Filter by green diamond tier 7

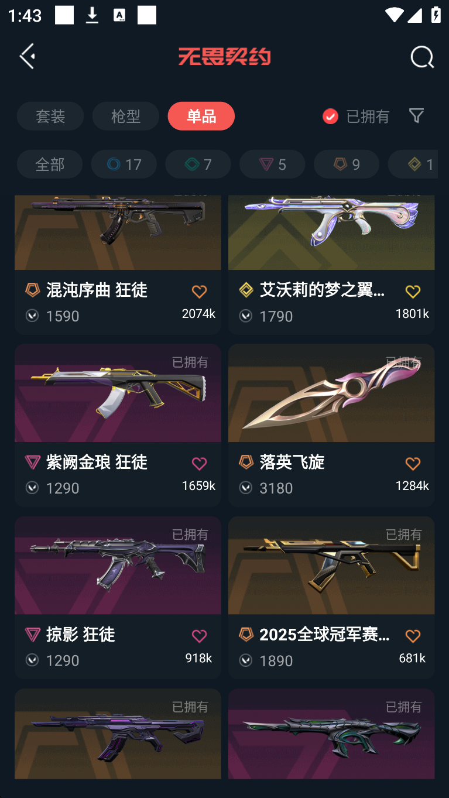(x=198, y=164)
